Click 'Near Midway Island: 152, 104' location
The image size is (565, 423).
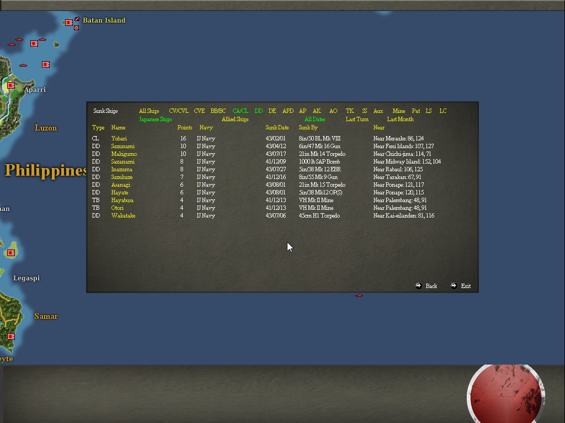tap(407, 161)
